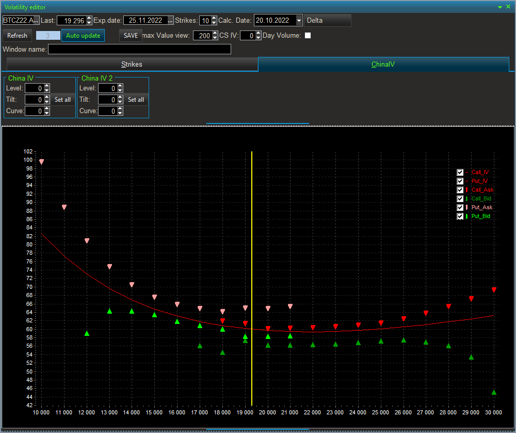The height and width of the screenshot is (433, 516).
Task: Decrease China IV 2 Curve spinner
Action: tap(120, 113)
